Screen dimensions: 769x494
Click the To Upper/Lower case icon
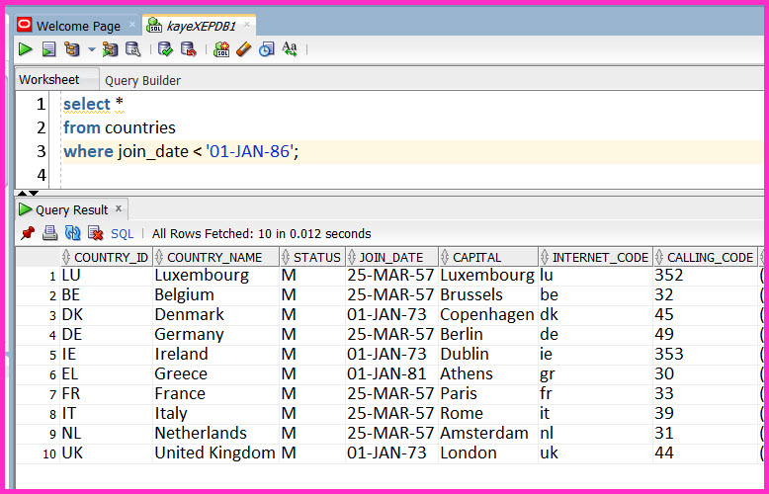click(x=290, y=49)
